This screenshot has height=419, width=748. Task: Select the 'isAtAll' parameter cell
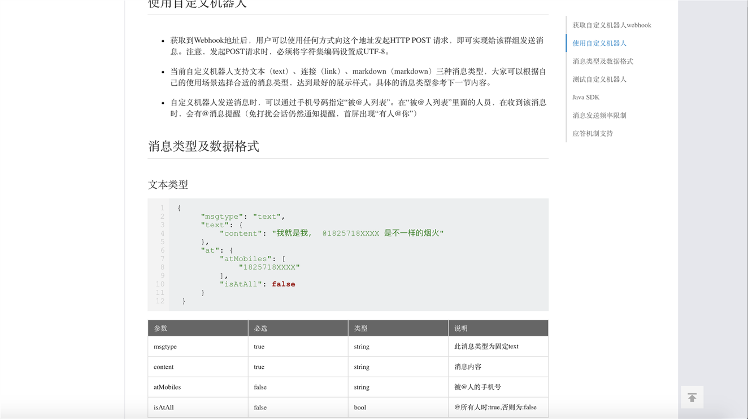(198, 408)
